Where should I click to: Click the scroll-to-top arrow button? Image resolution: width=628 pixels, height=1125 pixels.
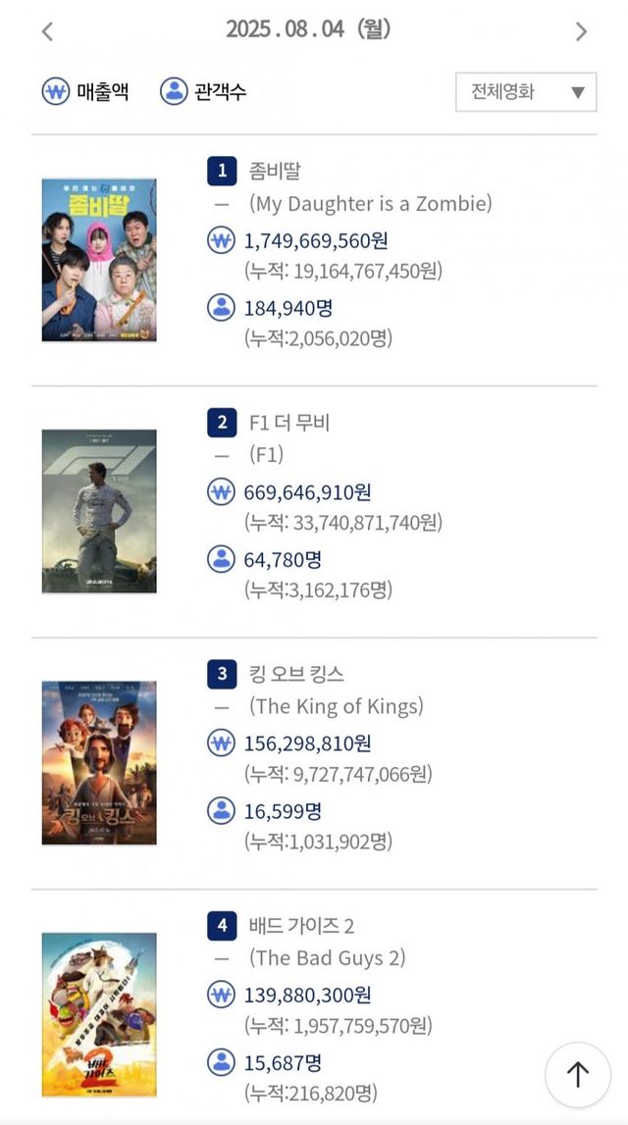[578, 1075]
